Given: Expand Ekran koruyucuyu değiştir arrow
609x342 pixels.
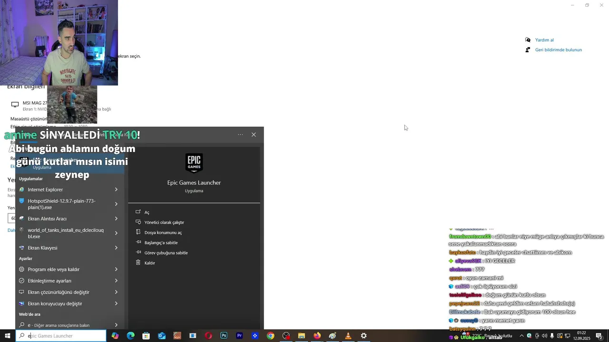Looking at the screenshot, I should (116, 304).
